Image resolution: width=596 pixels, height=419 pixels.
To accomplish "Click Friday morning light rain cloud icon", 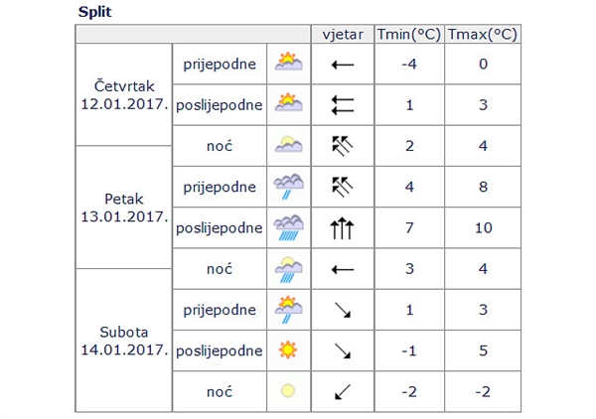I will (x=288, y=186).
